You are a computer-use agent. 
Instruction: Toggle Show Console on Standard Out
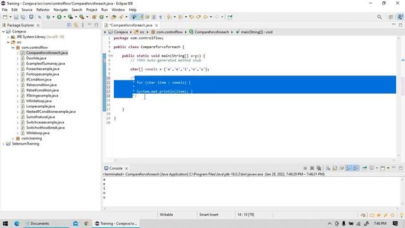(x=349, y=168)
